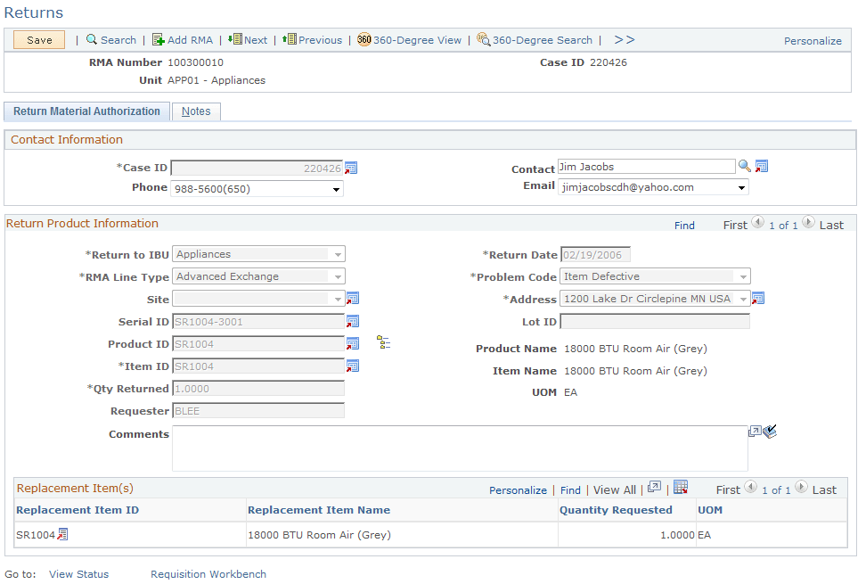Click the product tree icon beside Product ID

[x=384, y=341]
